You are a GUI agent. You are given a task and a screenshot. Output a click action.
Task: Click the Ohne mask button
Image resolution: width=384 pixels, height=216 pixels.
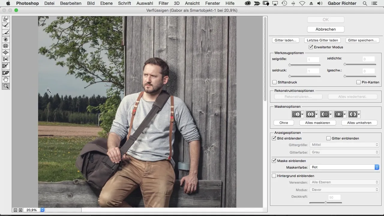[x=284, y=123]
